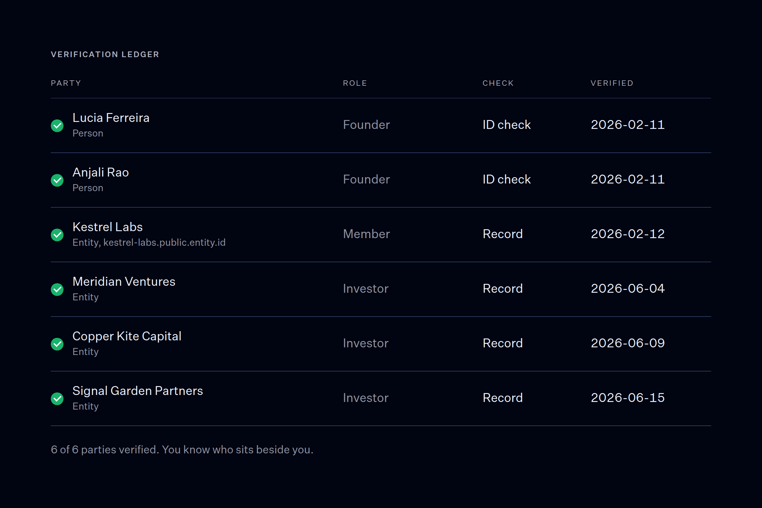Click the green checkmark beside Anjali Rao
The height and width of the screenshot is (508, 762).
click(57, 180)
